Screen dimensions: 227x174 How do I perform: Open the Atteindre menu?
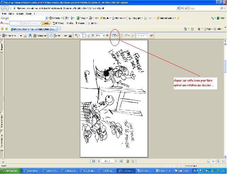pos(20,14)
